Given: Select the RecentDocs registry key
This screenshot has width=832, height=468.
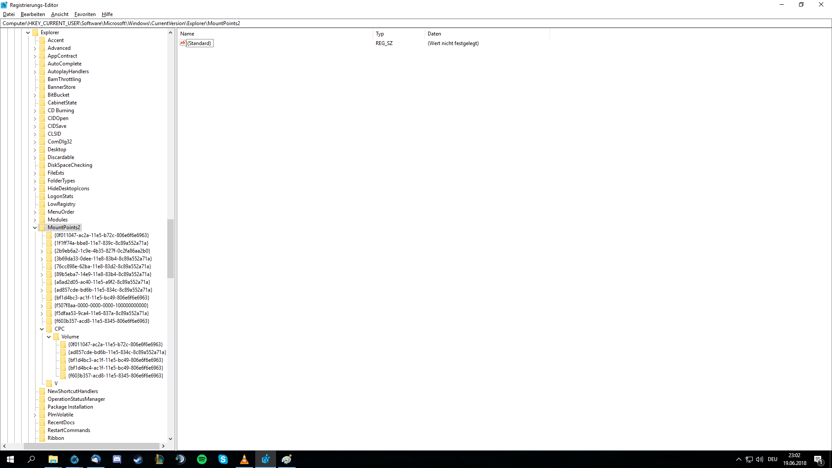Looking at the screenshot, I should 61,422.
